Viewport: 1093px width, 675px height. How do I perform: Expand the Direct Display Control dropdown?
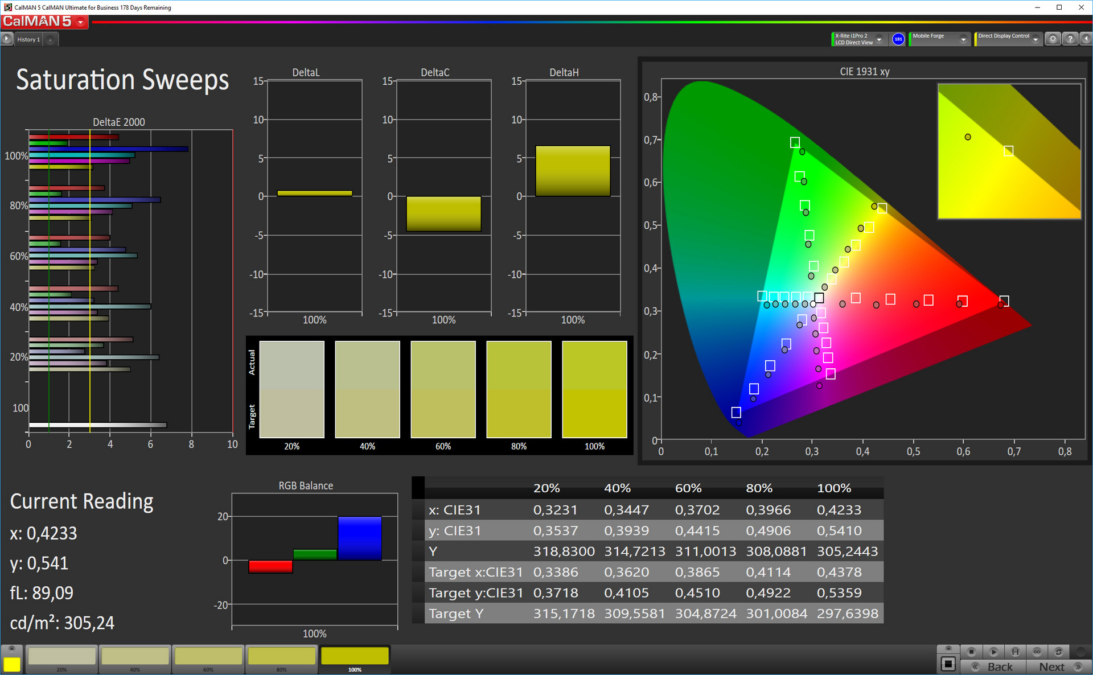[1036, 39]
